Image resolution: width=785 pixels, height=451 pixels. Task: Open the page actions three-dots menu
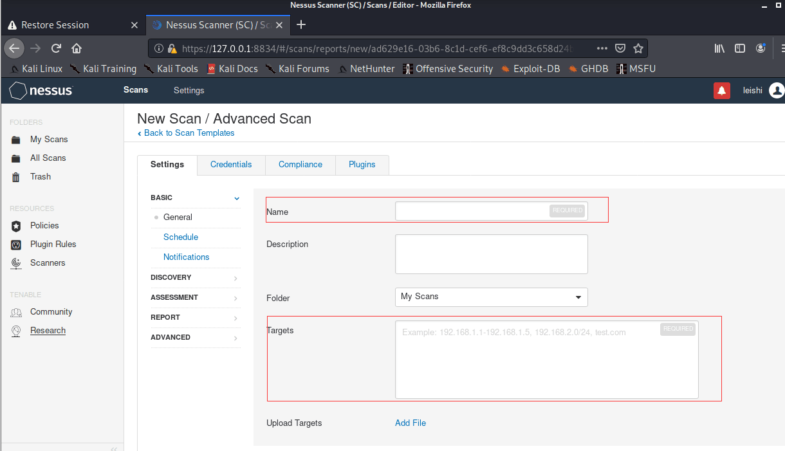(602, 48)
